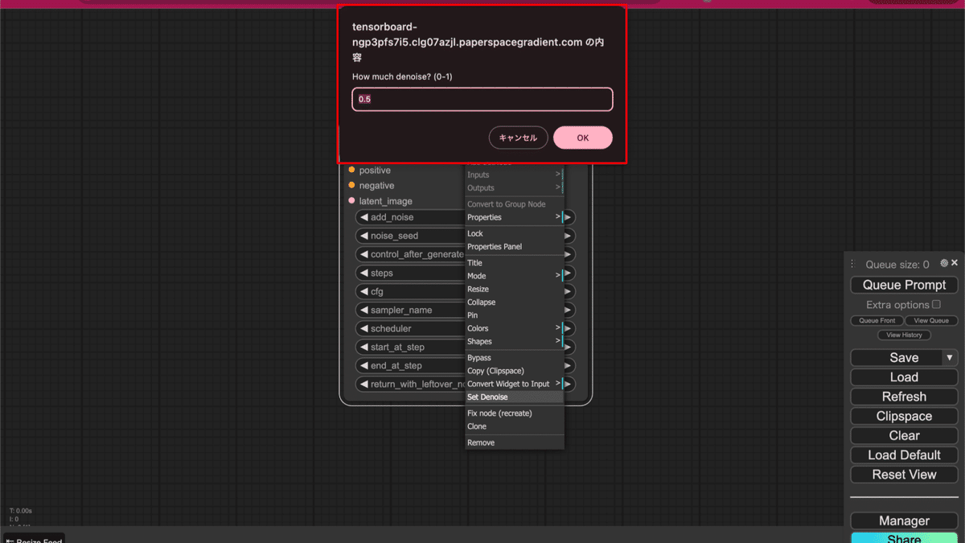Click the pink latent_image input socket
Screen dimensions: 965x543
351,200
